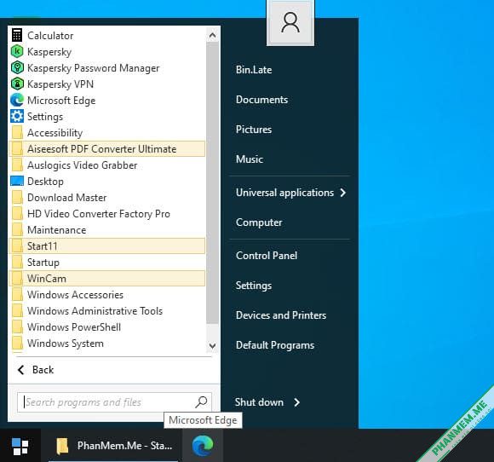Select the "WinCam" text label
This screenshot has width=494, height=462.
[x=47, y=279]
